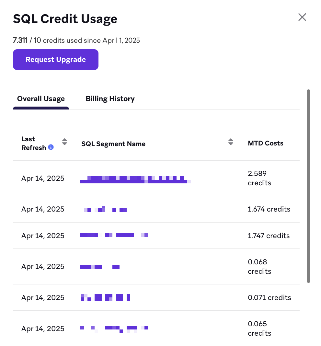The image size is (321, 346).
Task: Open the segment costing 0.065 credits
Action: tap(114, 329)
